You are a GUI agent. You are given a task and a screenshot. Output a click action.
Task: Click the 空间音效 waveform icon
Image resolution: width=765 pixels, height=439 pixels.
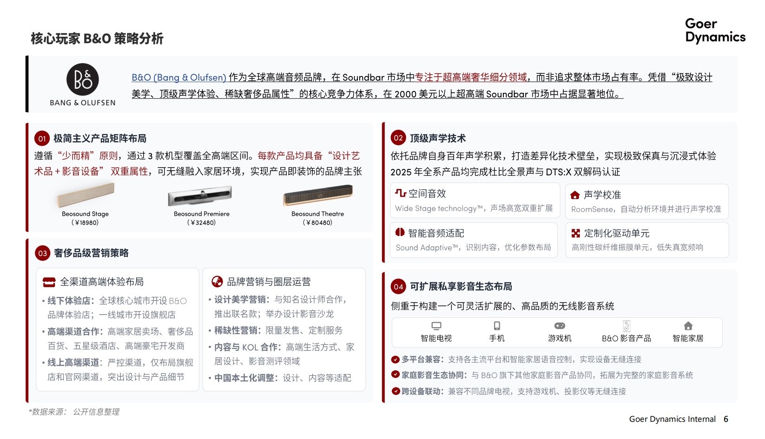pyautogui.click(x=400, y=193)
